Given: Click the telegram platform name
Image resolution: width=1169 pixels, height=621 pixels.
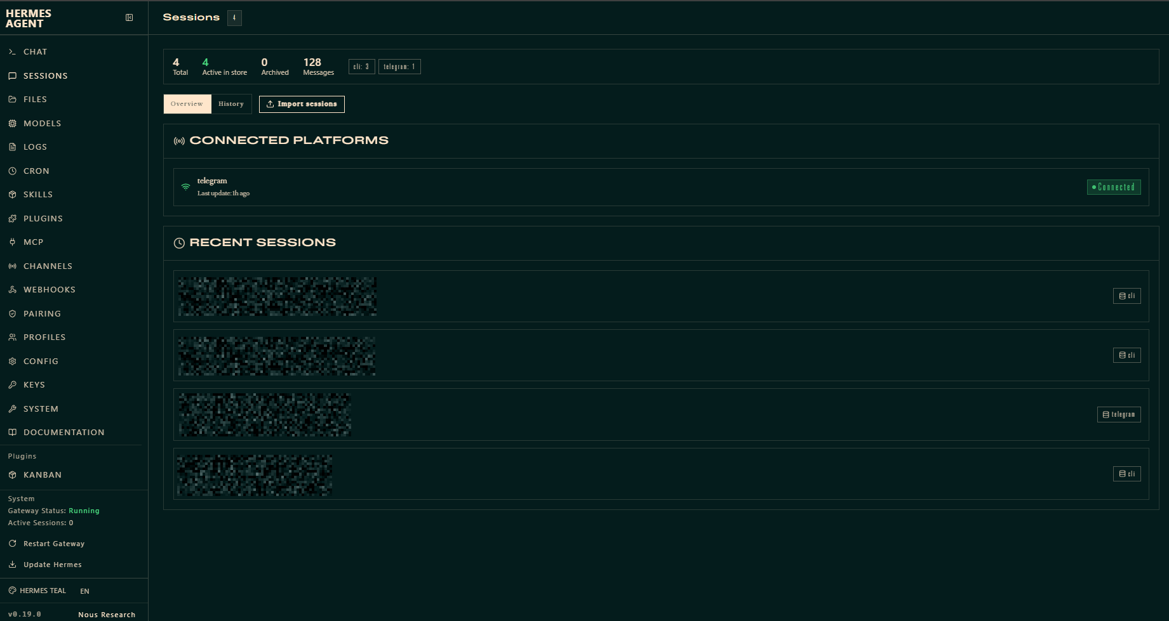Looking at the screenshot, I should coord(212,181).
